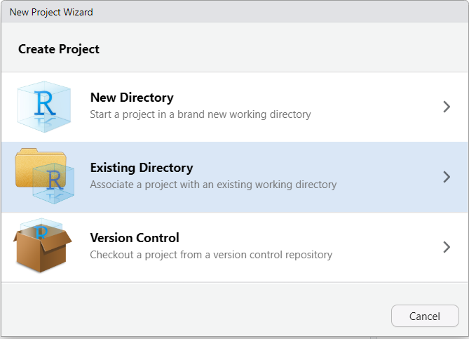Click the Create Project heading
Viewport: 469px width, 339px height.
[59, 49]
